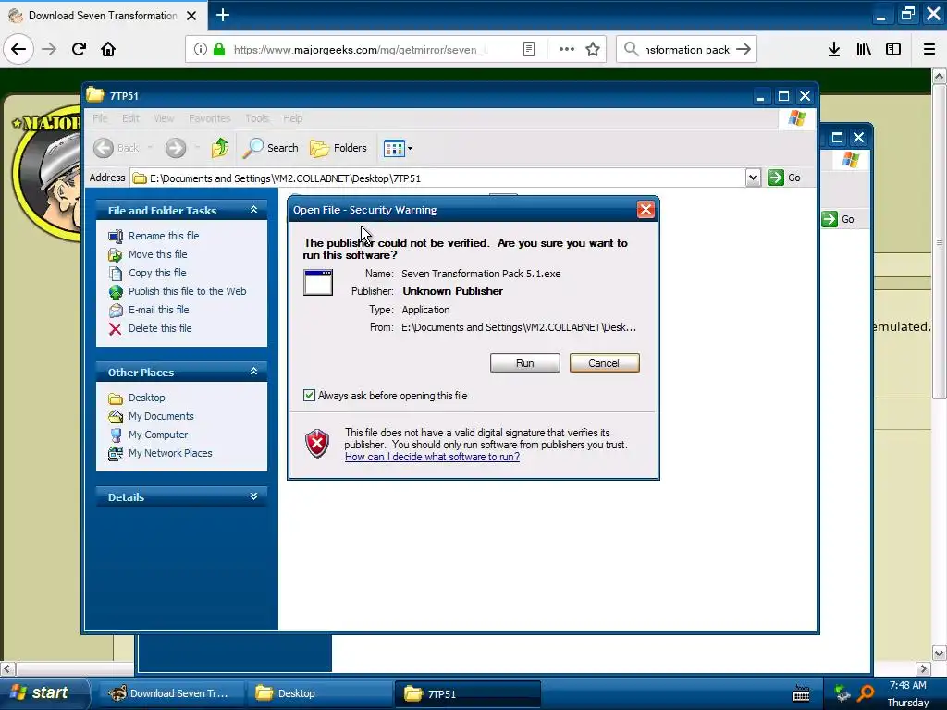Go back in the Firefox browser
Screen dimensions: 947x710
(x=18, y=49)
